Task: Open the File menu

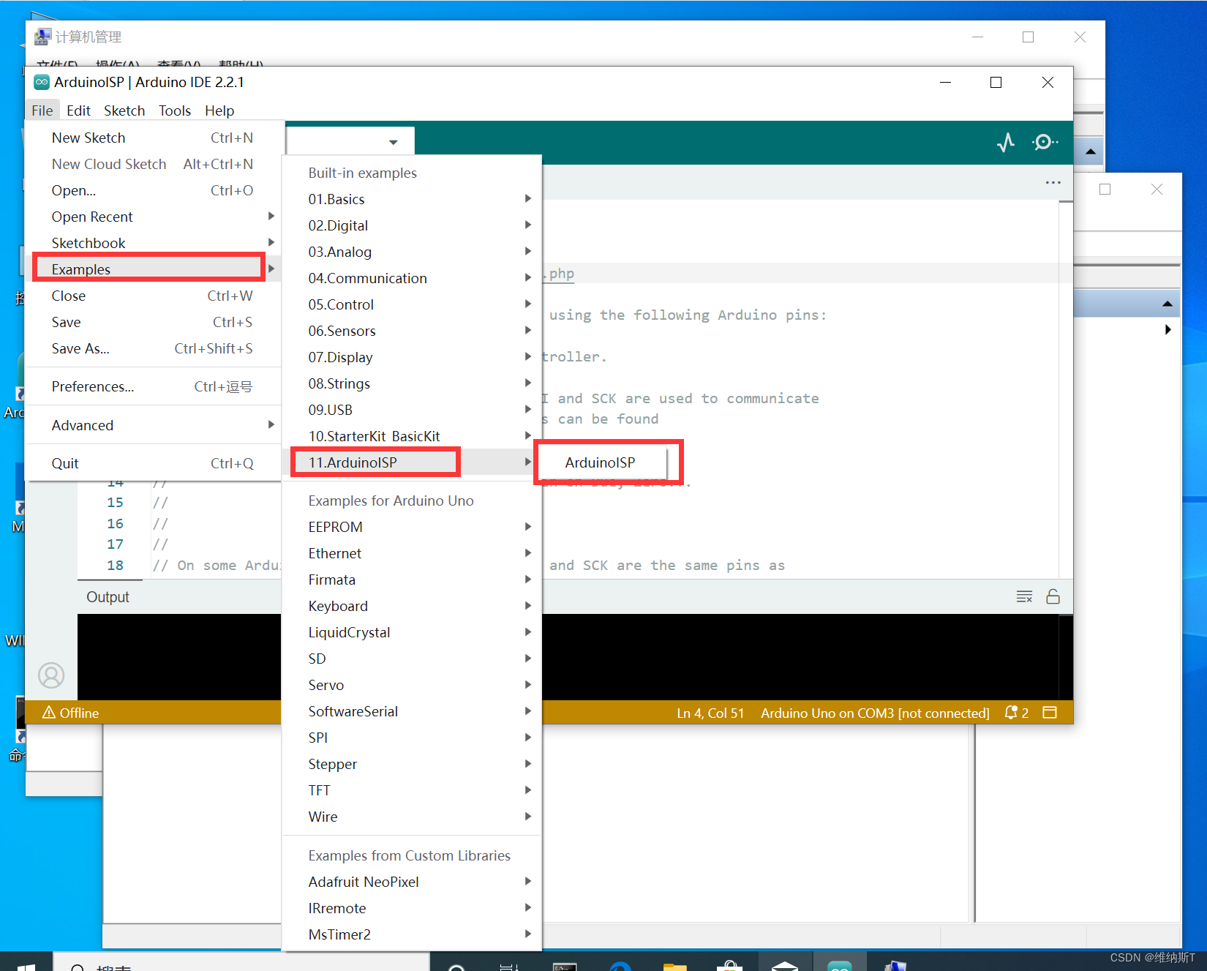Action: [42, 110]
